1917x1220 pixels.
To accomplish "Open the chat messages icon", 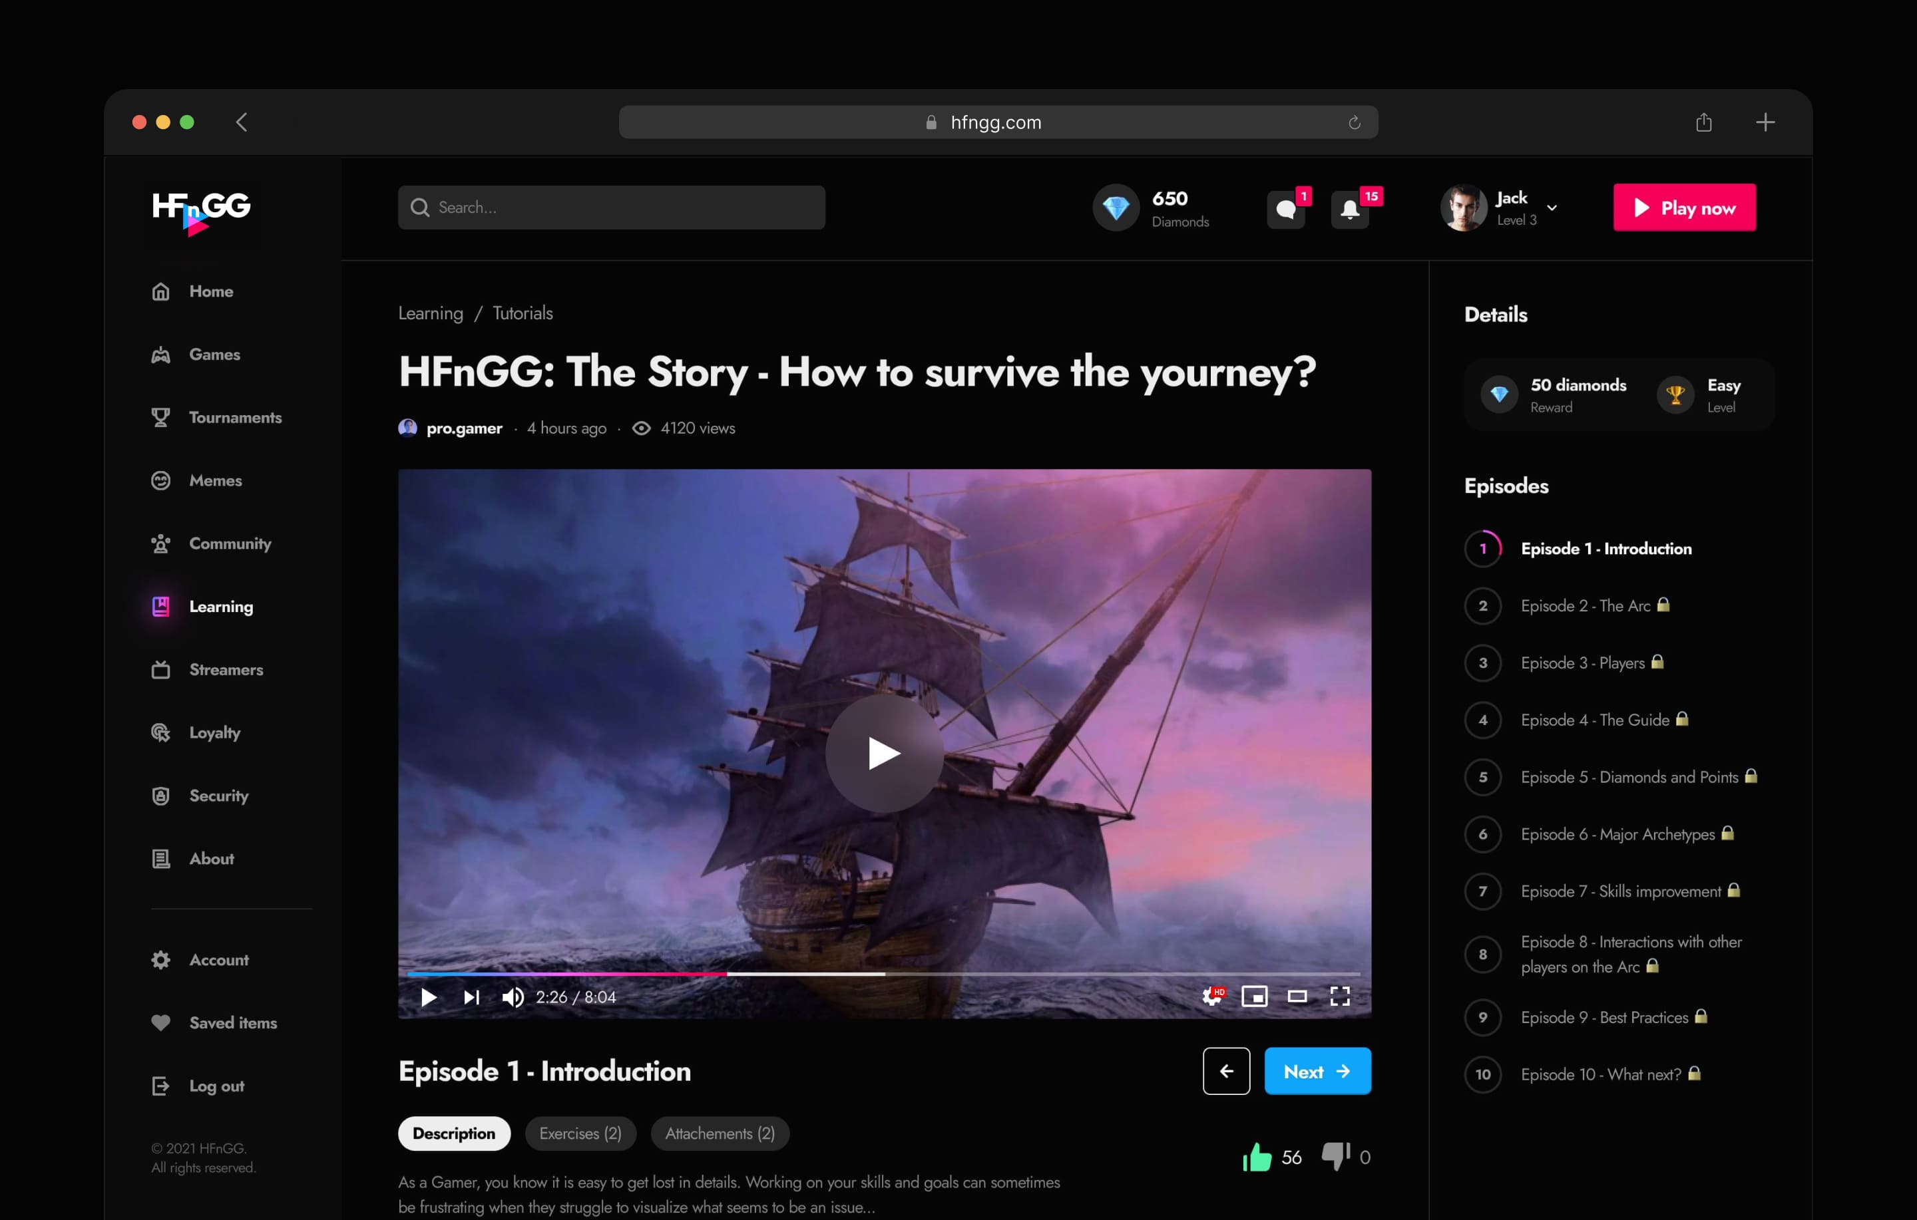I will pos(1286,210).
